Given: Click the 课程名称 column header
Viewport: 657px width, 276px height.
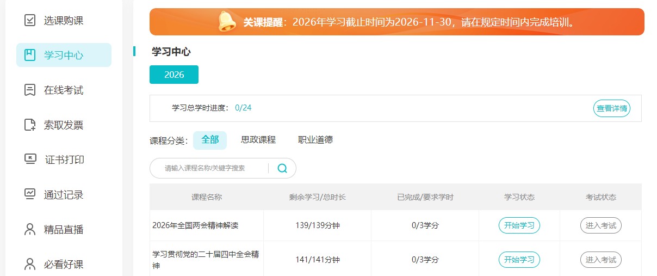Looking at the screenshot, I should (x=207, y=197).
